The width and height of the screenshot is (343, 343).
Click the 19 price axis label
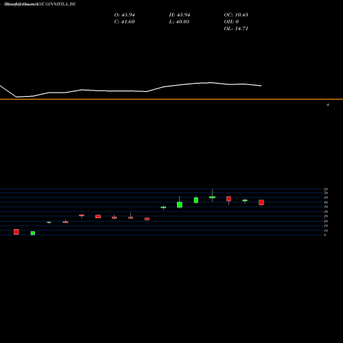coord(326,226)
